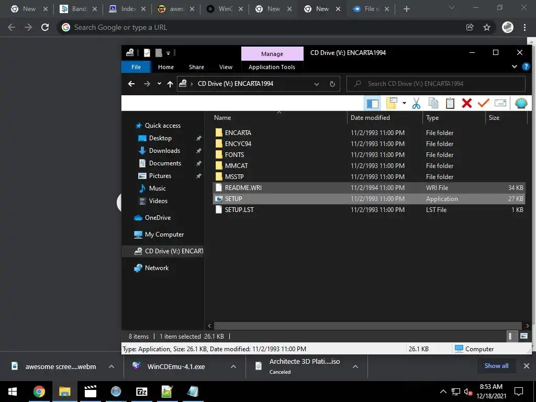Refresh the CD Drive folder view

pyautogui.click(x=332, y=84)
